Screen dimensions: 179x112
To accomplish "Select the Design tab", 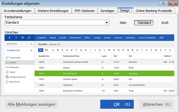I will 125,10.
